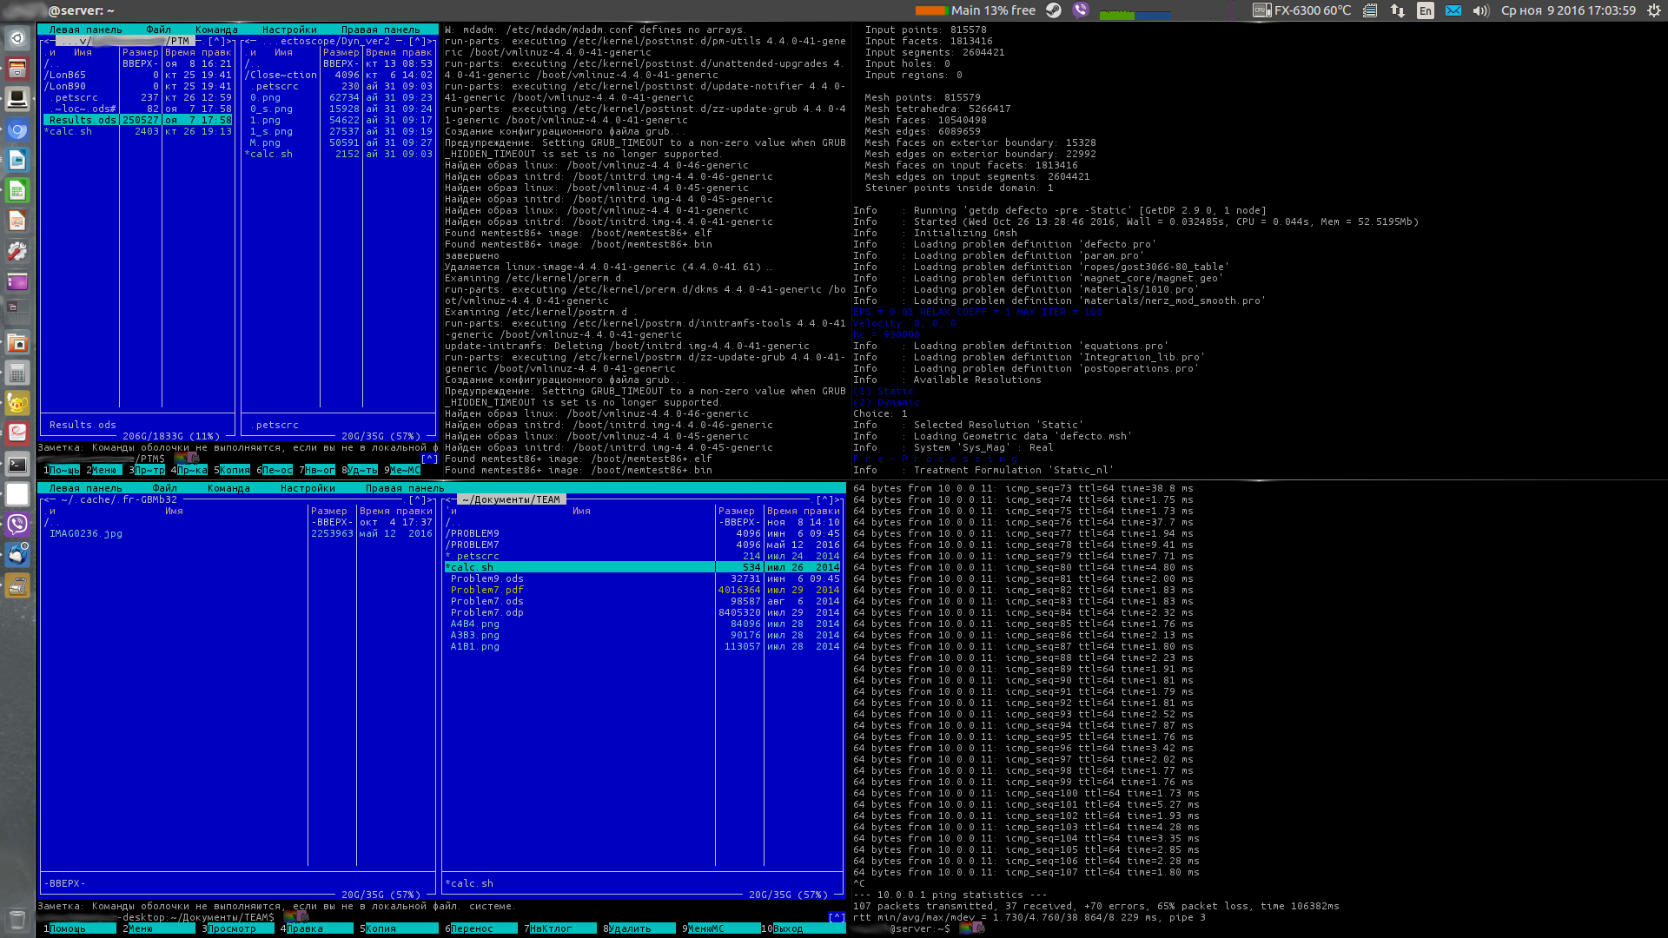1668x938 pixels.
Task: Open the calculator from the launcher
Action: point(17,373)
